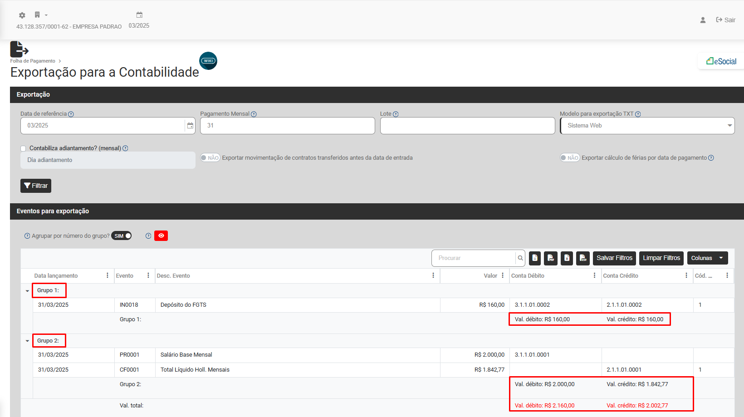Screen dimensions: 744x417
Task: Show help for Data de referência
Action: (x=71, y=114)
